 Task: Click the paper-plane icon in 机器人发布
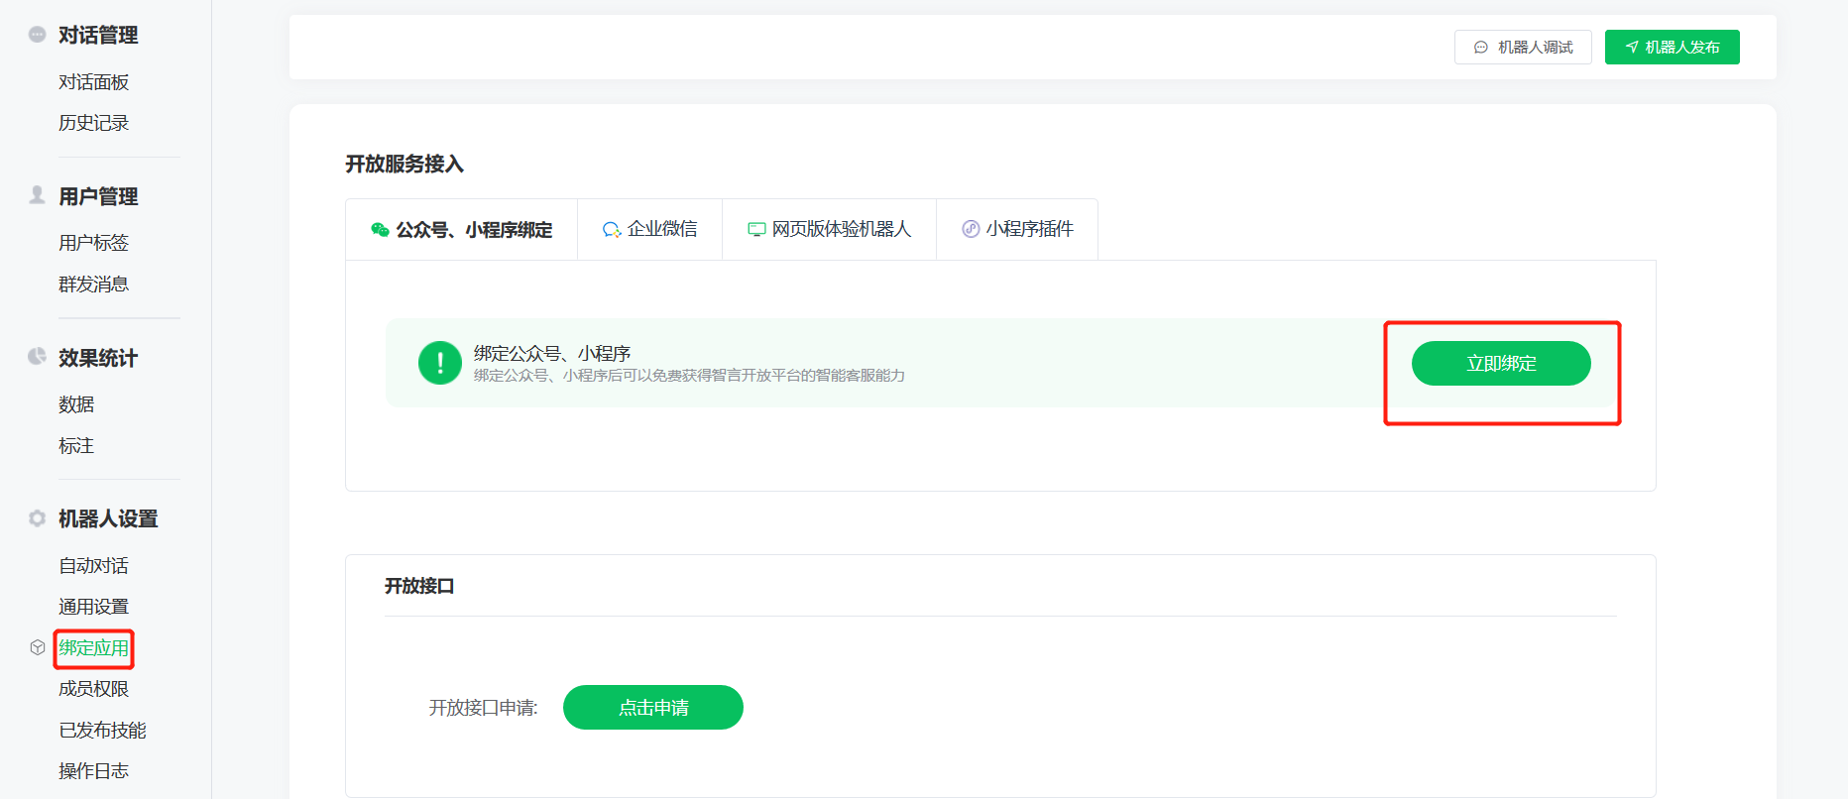point(1632,47)
